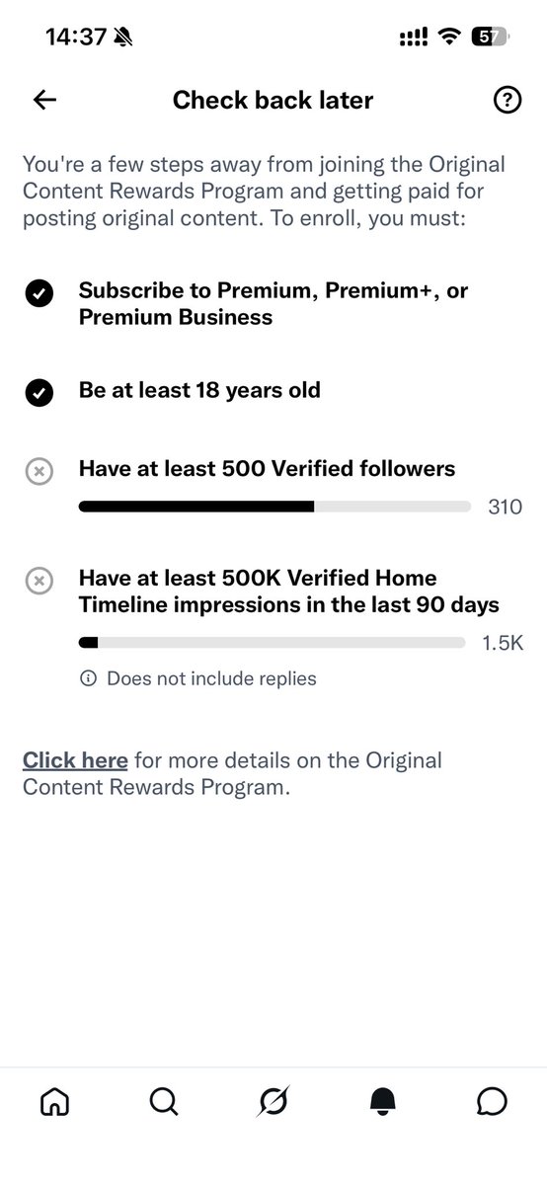Open the help question mark icon

point(508,100)
